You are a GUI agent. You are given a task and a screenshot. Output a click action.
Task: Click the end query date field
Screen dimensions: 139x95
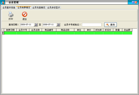coord(49,25)
